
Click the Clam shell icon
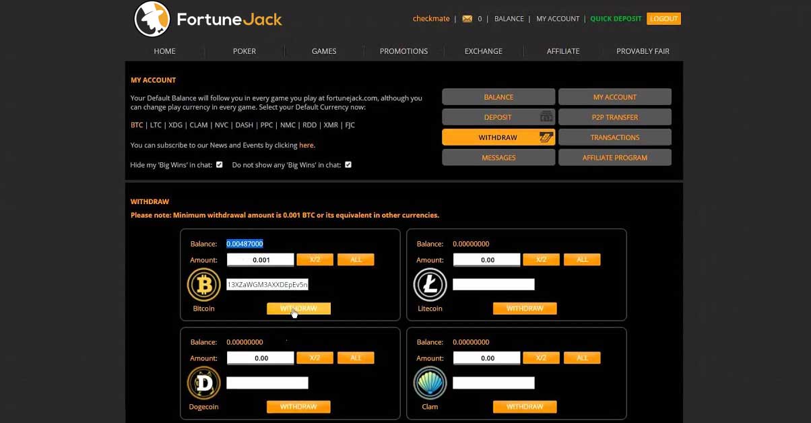430,383
